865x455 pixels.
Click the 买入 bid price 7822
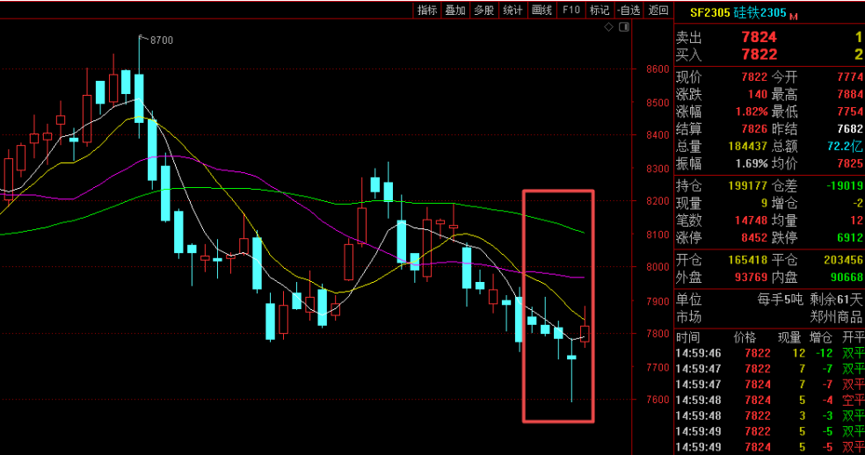click(758, 54)
